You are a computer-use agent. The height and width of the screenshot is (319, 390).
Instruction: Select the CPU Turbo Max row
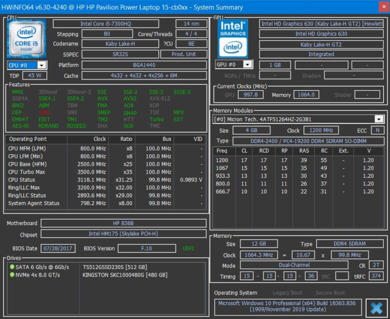pos(106,172)
